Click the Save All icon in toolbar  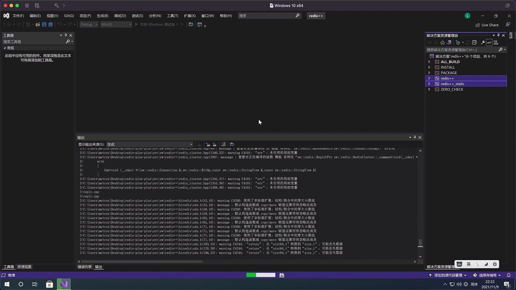pos(51,24)
